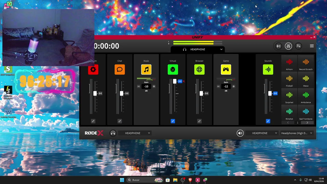Open the Keep Gambling desktop shortcut

pos(8,71)
